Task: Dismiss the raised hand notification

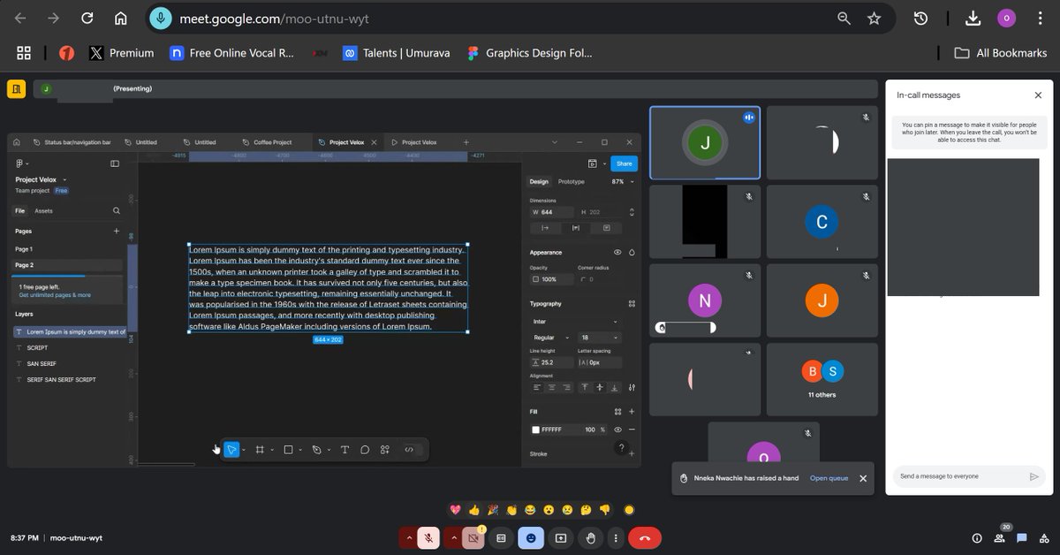Action: [x=863, y=478]
